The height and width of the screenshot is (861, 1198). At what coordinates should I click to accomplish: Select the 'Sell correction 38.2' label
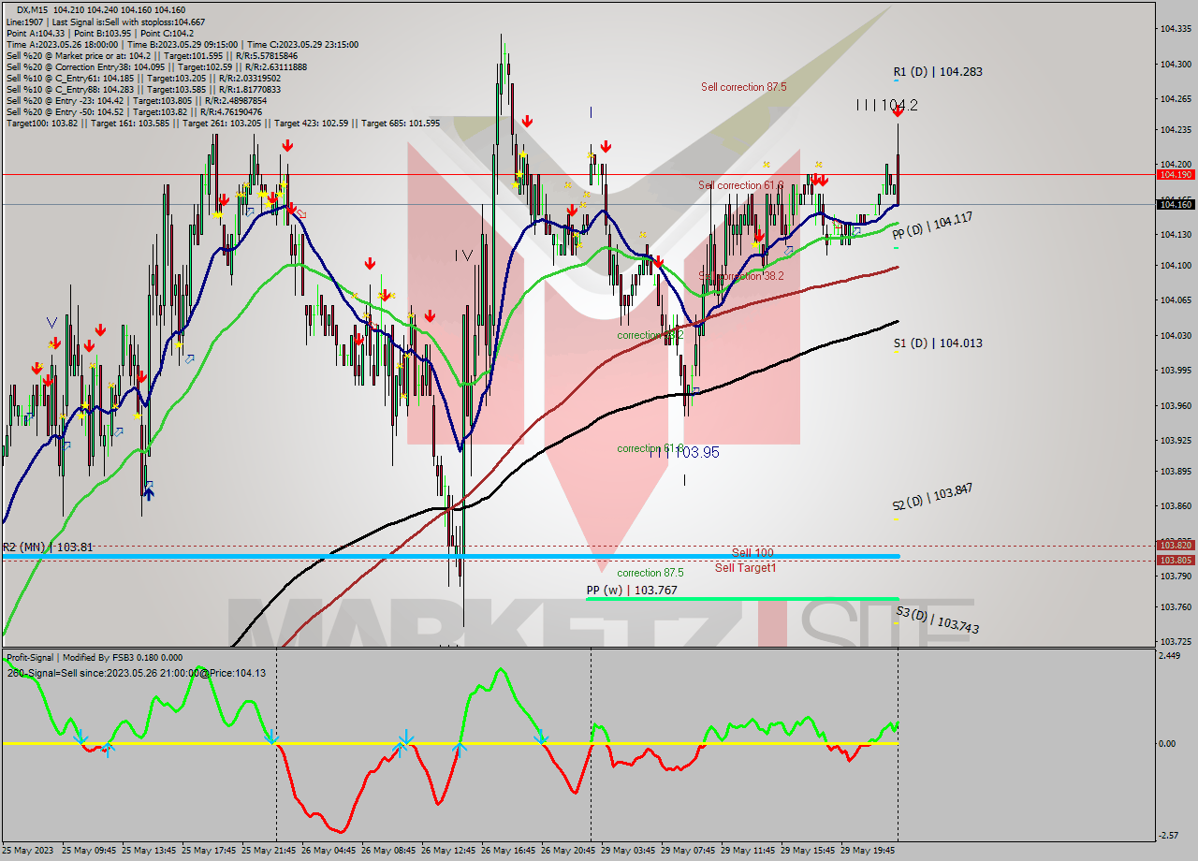click(741, 276)
